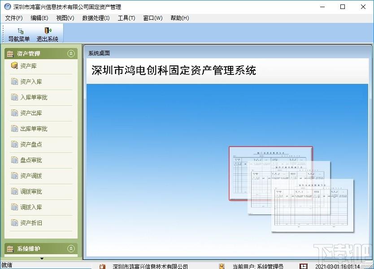Click the document icon beside 资产入库

14,82
